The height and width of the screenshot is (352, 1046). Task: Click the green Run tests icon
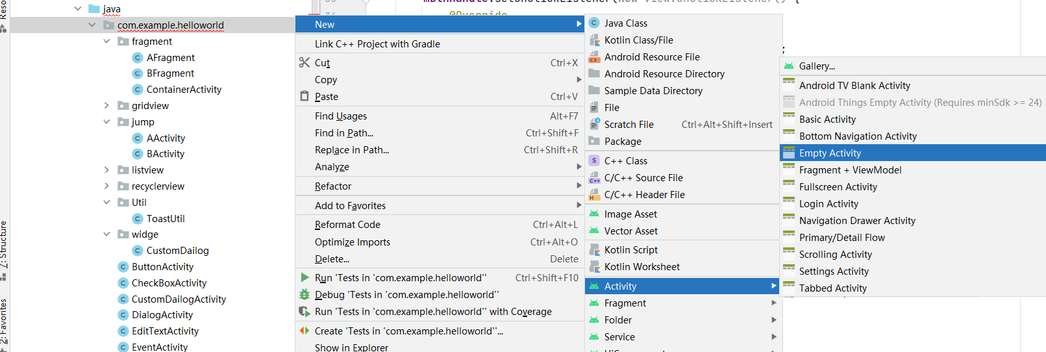304,277
